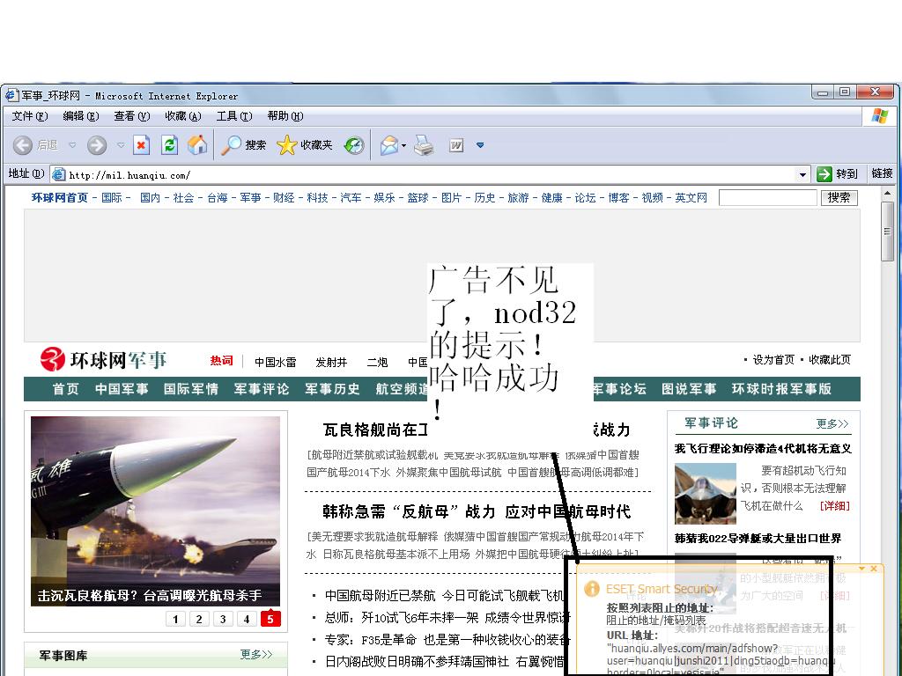Click the 收藏此页 link

pos(830,360)
